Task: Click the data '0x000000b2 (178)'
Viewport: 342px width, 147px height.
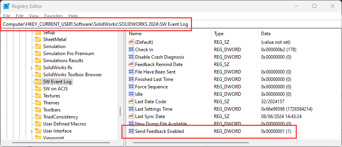Action: [x=278, y=50]
